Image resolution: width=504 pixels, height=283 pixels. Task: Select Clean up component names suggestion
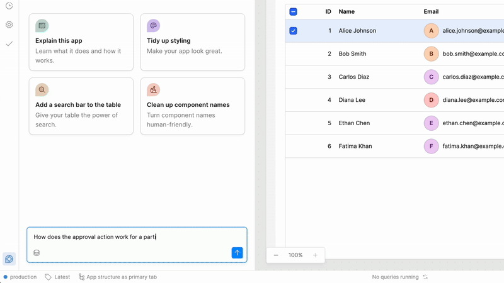click(192, 106)
